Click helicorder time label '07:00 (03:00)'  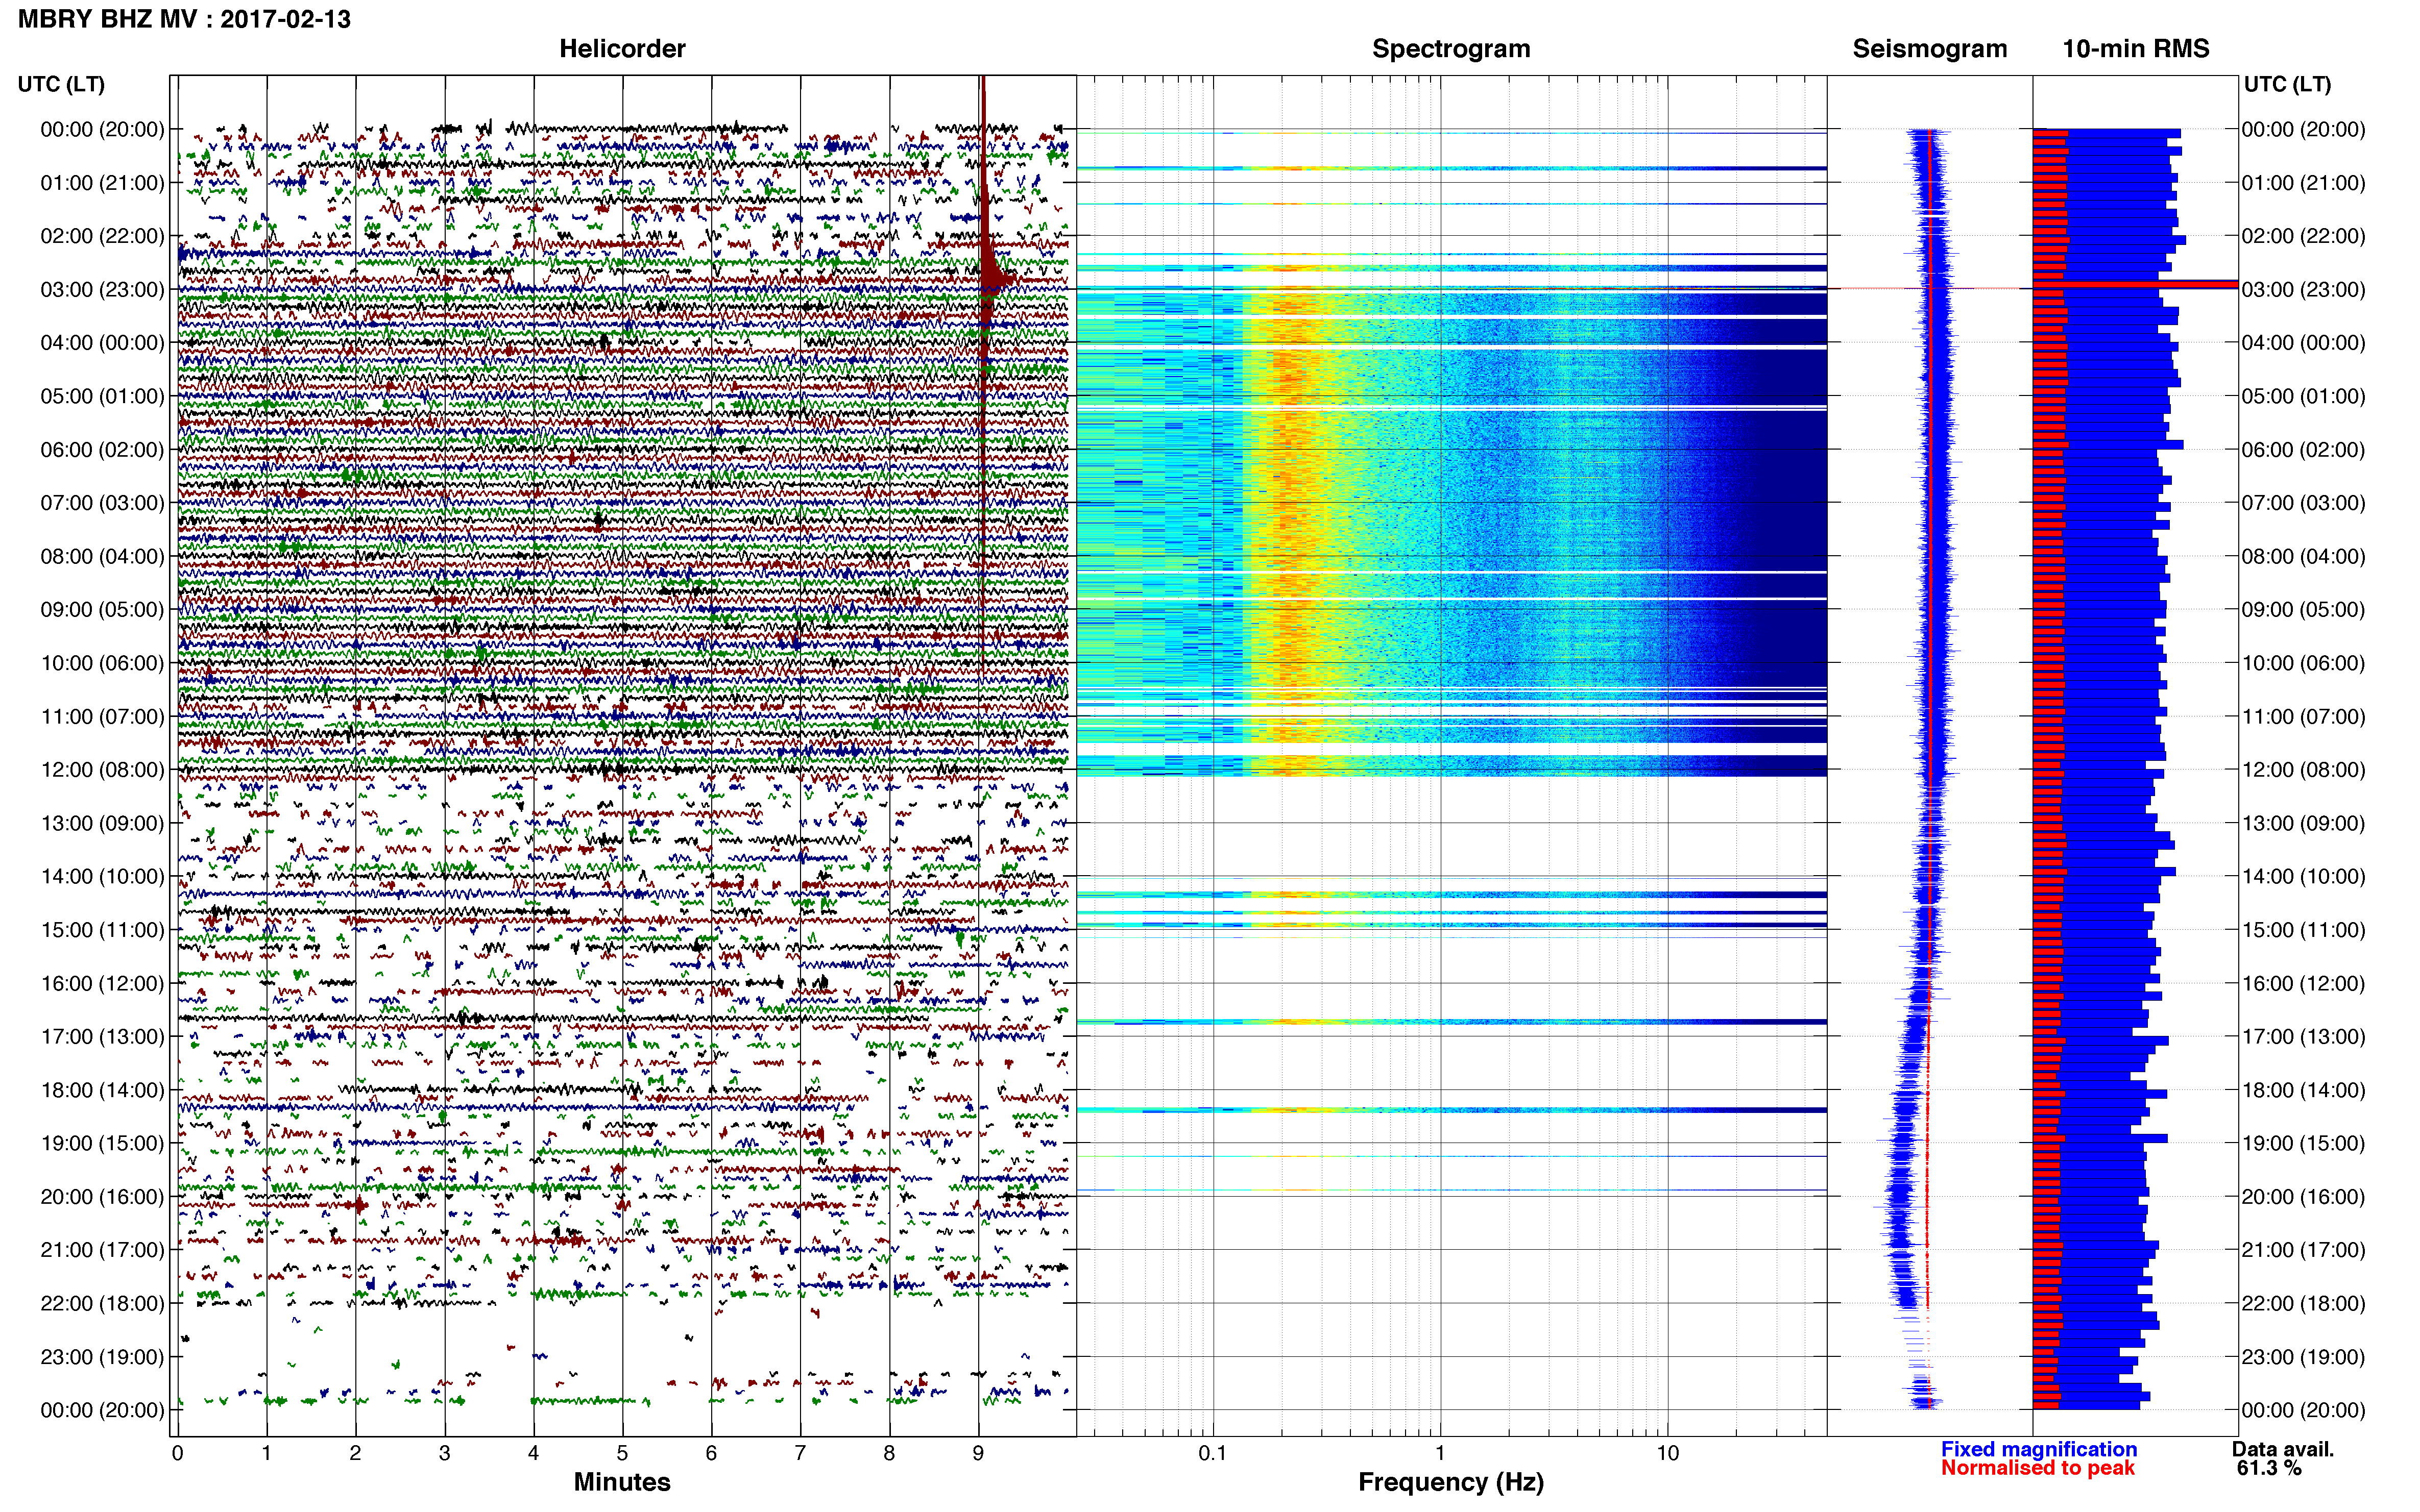(102, 503)
